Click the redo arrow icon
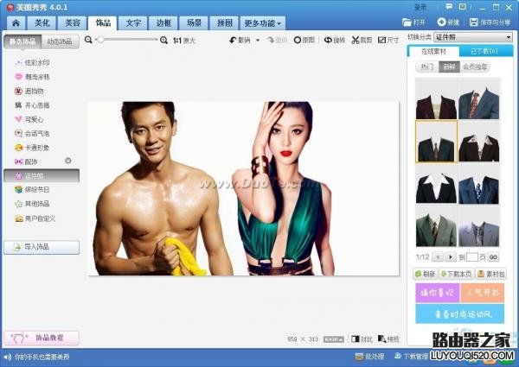 tap(271, 41)
